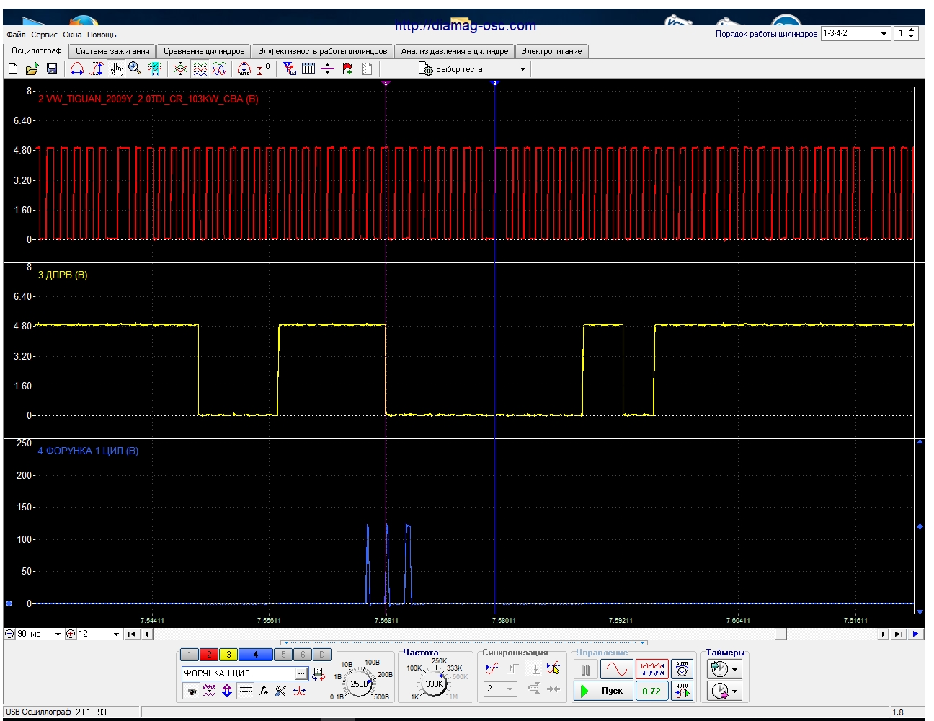
Task: Click the pause button in Управление
Action: click(x=585, y=670)
